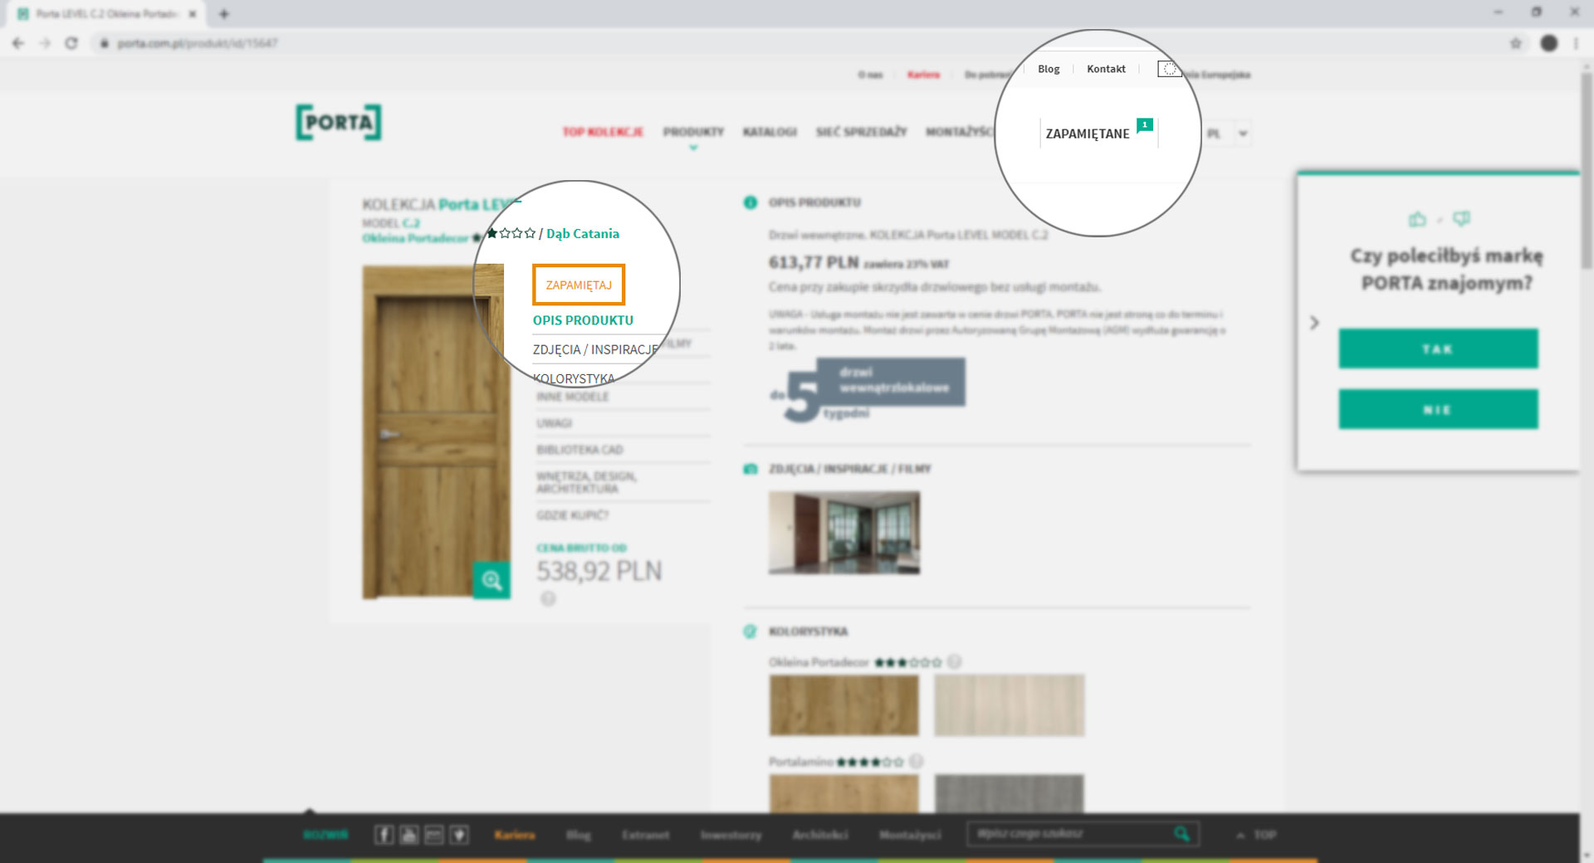The height and width of the screenshot is (863, 1594).
Task: Select the UWAGI section tab
Action: pos(554,423)
